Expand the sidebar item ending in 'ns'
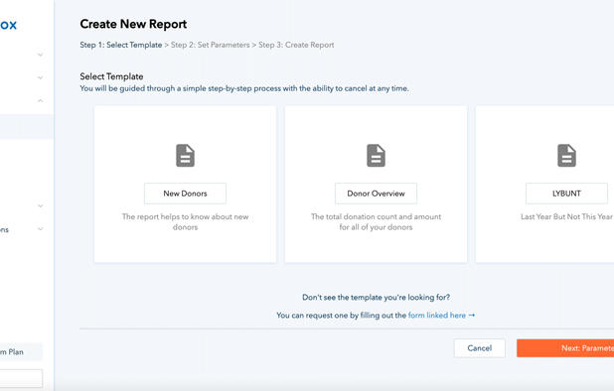614x391 pixels. pos(41,229)
